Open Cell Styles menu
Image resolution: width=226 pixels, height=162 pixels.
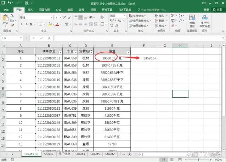[139, 25]
